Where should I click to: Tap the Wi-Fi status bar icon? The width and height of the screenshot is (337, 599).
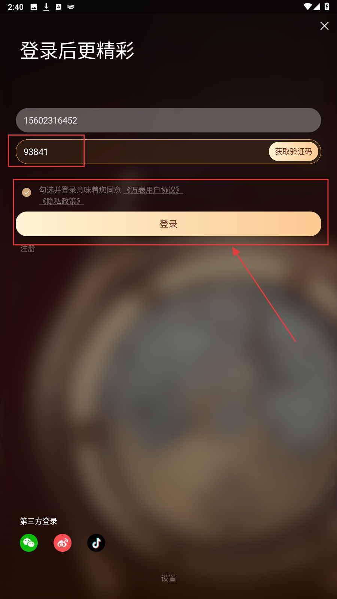click(307, 7)
